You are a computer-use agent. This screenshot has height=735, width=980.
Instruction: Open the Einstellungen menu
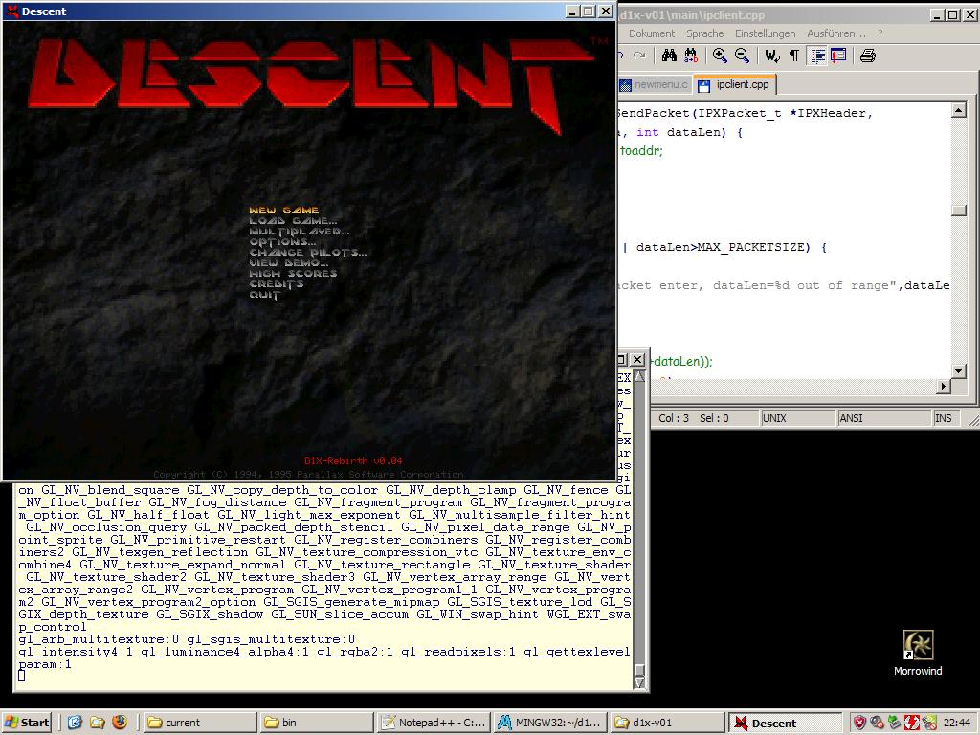(x=765, y=33)
